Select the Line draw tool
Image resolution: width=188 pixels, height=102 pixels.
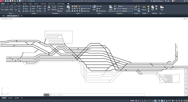(2, 8)
